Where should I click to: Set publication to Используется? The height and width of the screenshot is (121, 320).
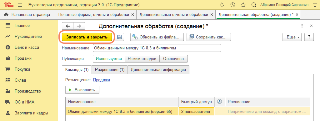coord(109,58)
